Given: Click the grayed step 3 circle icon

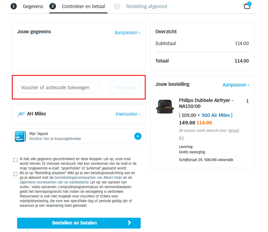Looking at the screenshot, I should (117, 6).
